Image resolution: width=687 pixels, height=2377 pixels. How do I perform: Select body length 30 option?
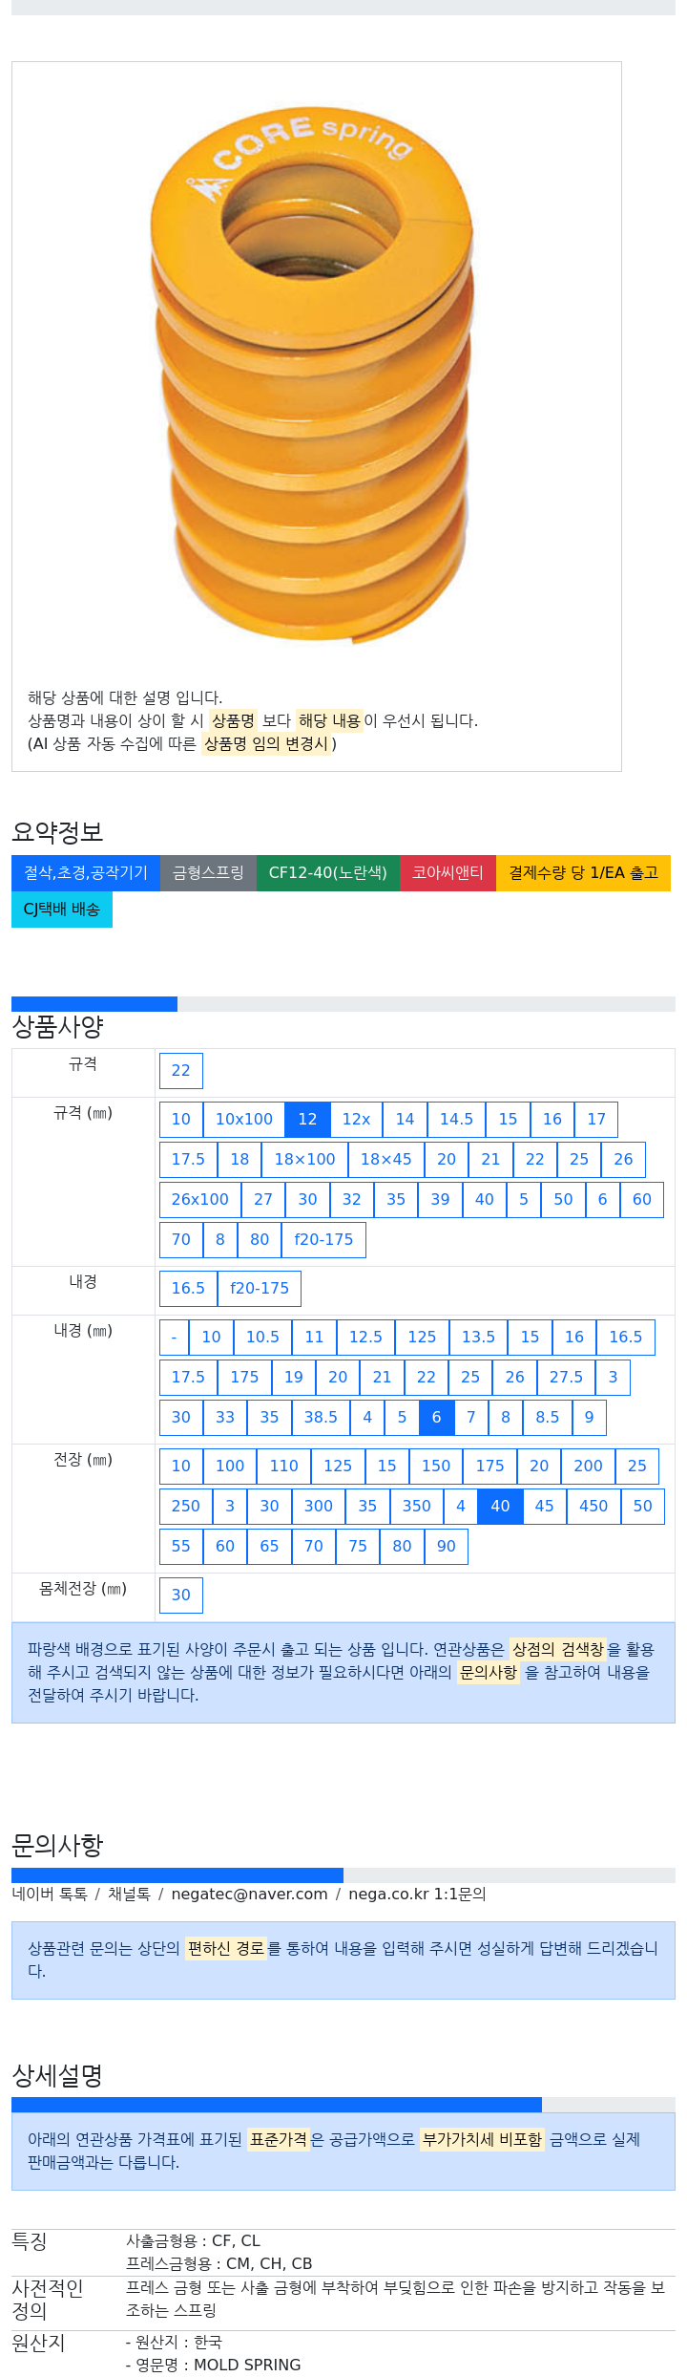[181, 1595]
